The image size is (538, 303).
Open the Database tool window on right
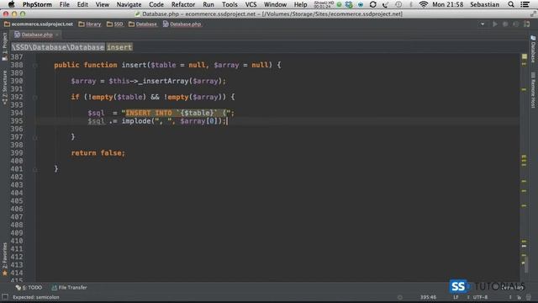tap(533, 49)
